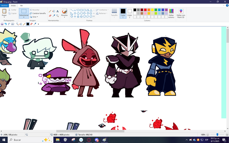This screenshot has height=143, width=229.
Task: Click the zoom slider handle
Action: click(217, 135)
